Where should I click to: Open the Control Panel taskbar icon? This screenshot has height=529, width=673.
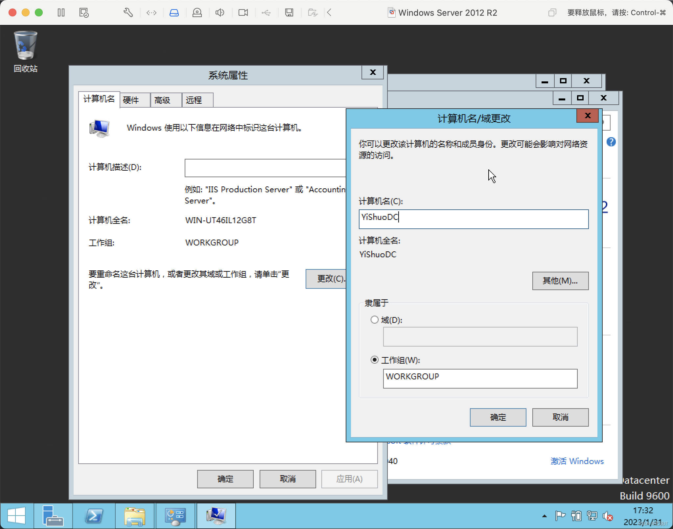click(x=175, y=516)
